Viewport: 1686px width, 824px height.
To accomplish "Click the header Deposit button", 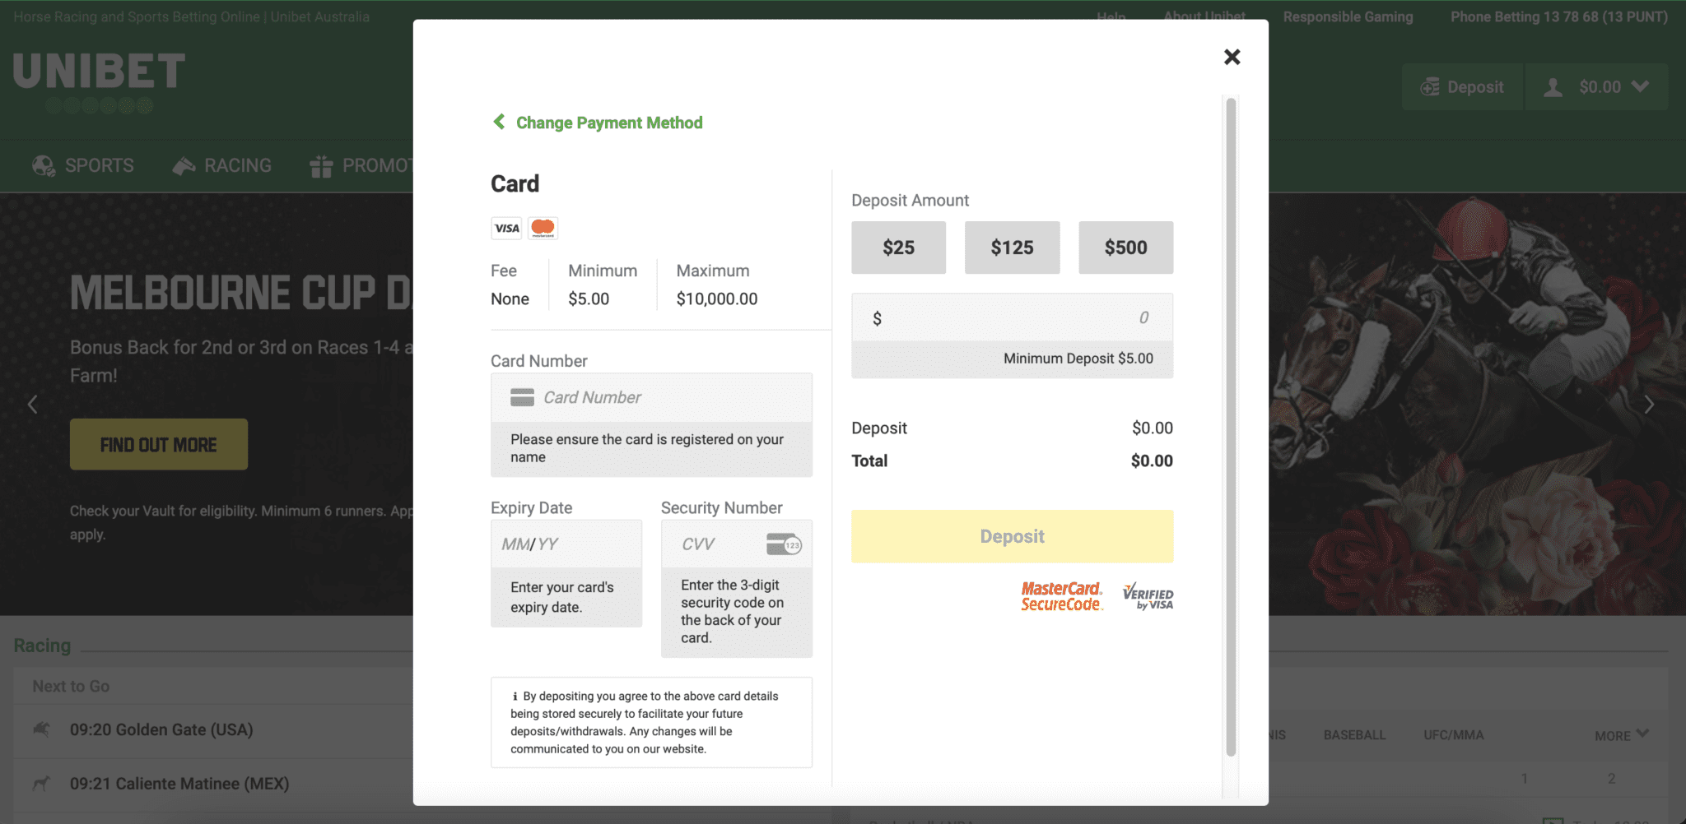I will (x=1462, y=87).
